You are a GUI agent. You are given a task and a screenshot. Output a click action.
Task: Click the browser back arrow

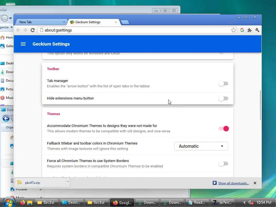click(18, 30)
